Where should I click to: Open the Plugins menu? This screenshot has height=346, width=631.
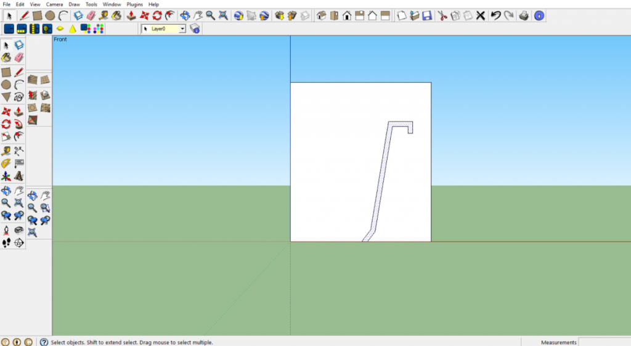pos(134,4)
